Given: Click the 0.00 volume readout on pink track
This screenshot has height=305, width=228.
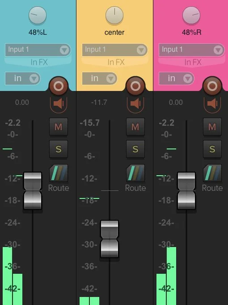Looking at the screenshot, I should pyautogui.click(x=176, y=102).
